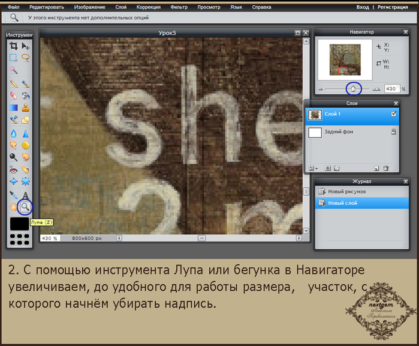Screen dimensions: 419x346
Task: Select the Bloat tool
Action: coord(13,181)
